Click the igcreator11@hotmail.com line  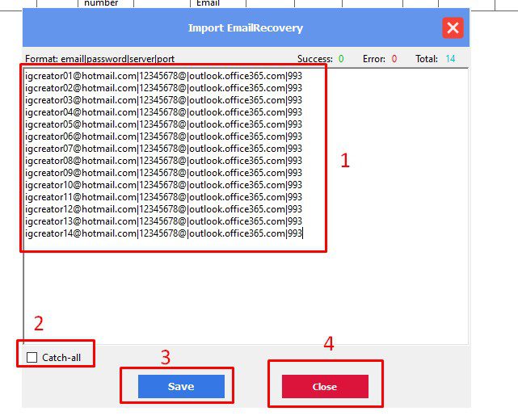point(163,197)
